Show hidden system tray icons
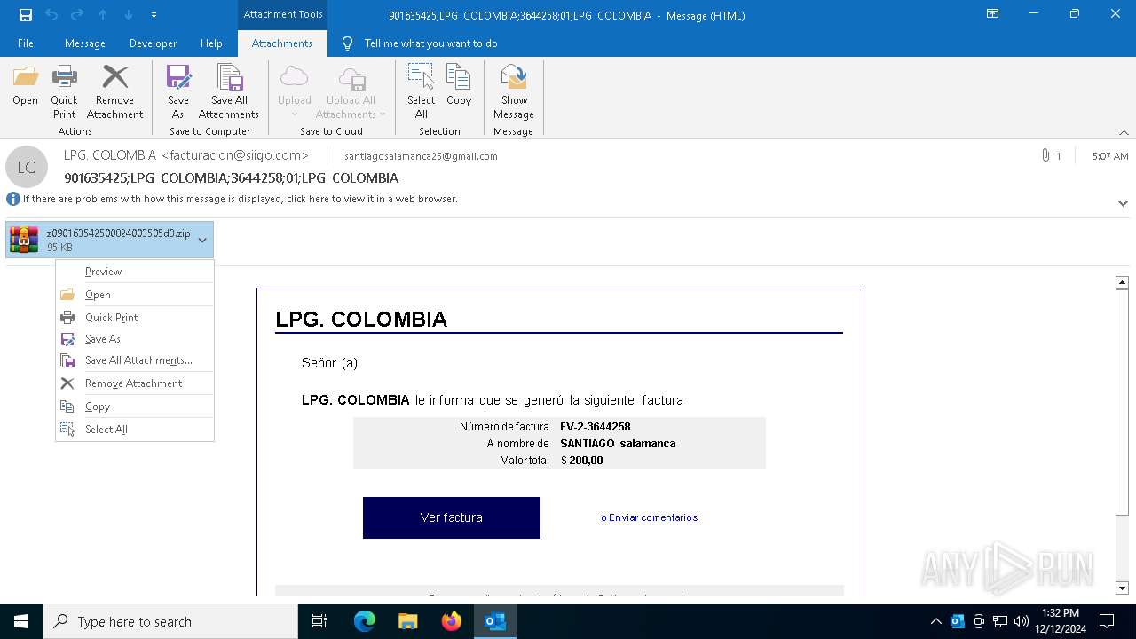 (x=936, y=621)
